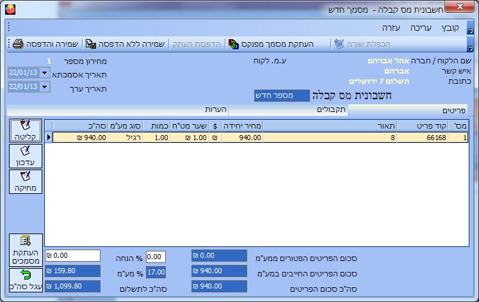Click the customer name אהל אברהם
The height and width of the screenshot is (302, 479).
click(x=388, y=61)
